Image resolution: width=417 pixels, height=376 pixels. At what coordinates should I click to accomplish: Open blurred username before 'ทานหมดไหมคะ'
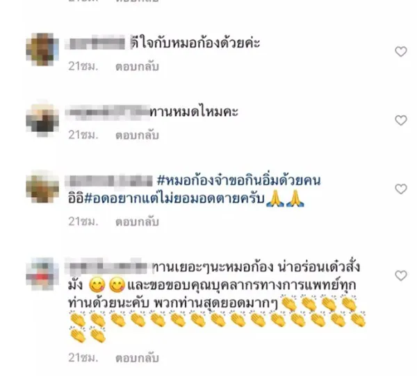[x=108, y=112]
